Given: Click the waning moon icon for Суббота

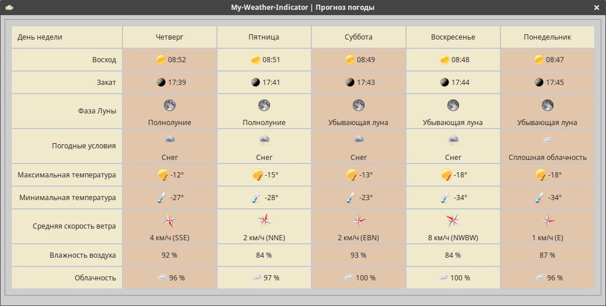Looking at the screenshot, I should (x=359, y=105).
